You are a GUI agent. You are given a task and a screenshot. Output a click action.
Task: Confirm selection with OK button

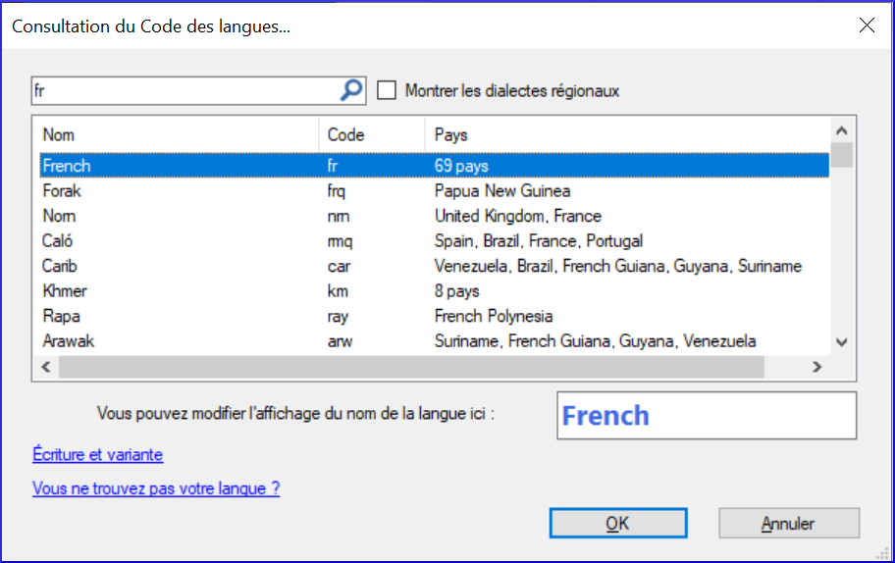pos(619,524)
